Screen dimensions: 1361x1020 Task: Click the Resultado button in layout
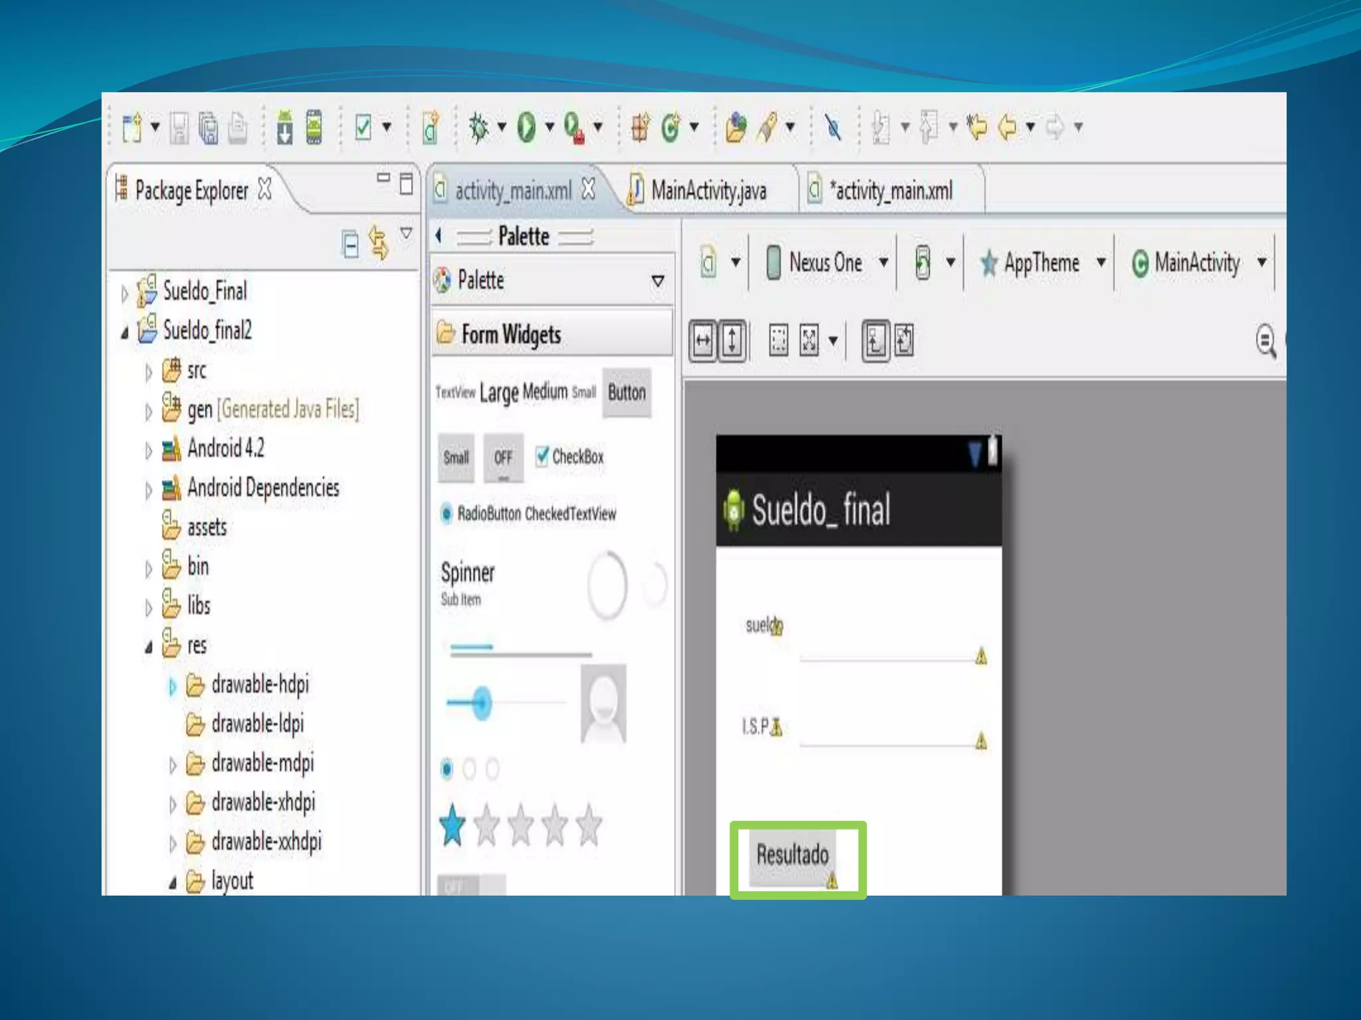[792, 856]
